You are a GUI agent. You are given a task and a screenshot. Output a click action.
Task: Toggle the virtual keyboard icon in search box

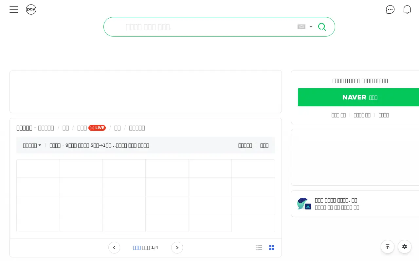[301, 27]
